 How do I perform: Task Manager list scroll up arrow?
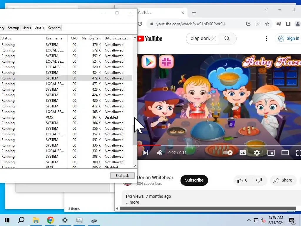pyautogui.click(x=135, y=37)
